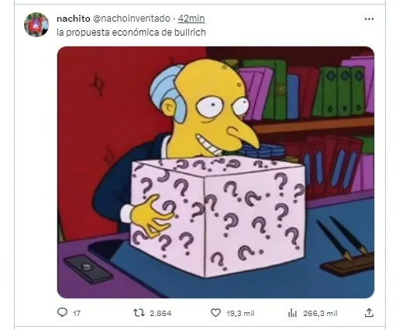The height and width of the screenshot is (330, 399).
Task: Click the 266,3 mil views count
Action: click(x=320, y=314)
